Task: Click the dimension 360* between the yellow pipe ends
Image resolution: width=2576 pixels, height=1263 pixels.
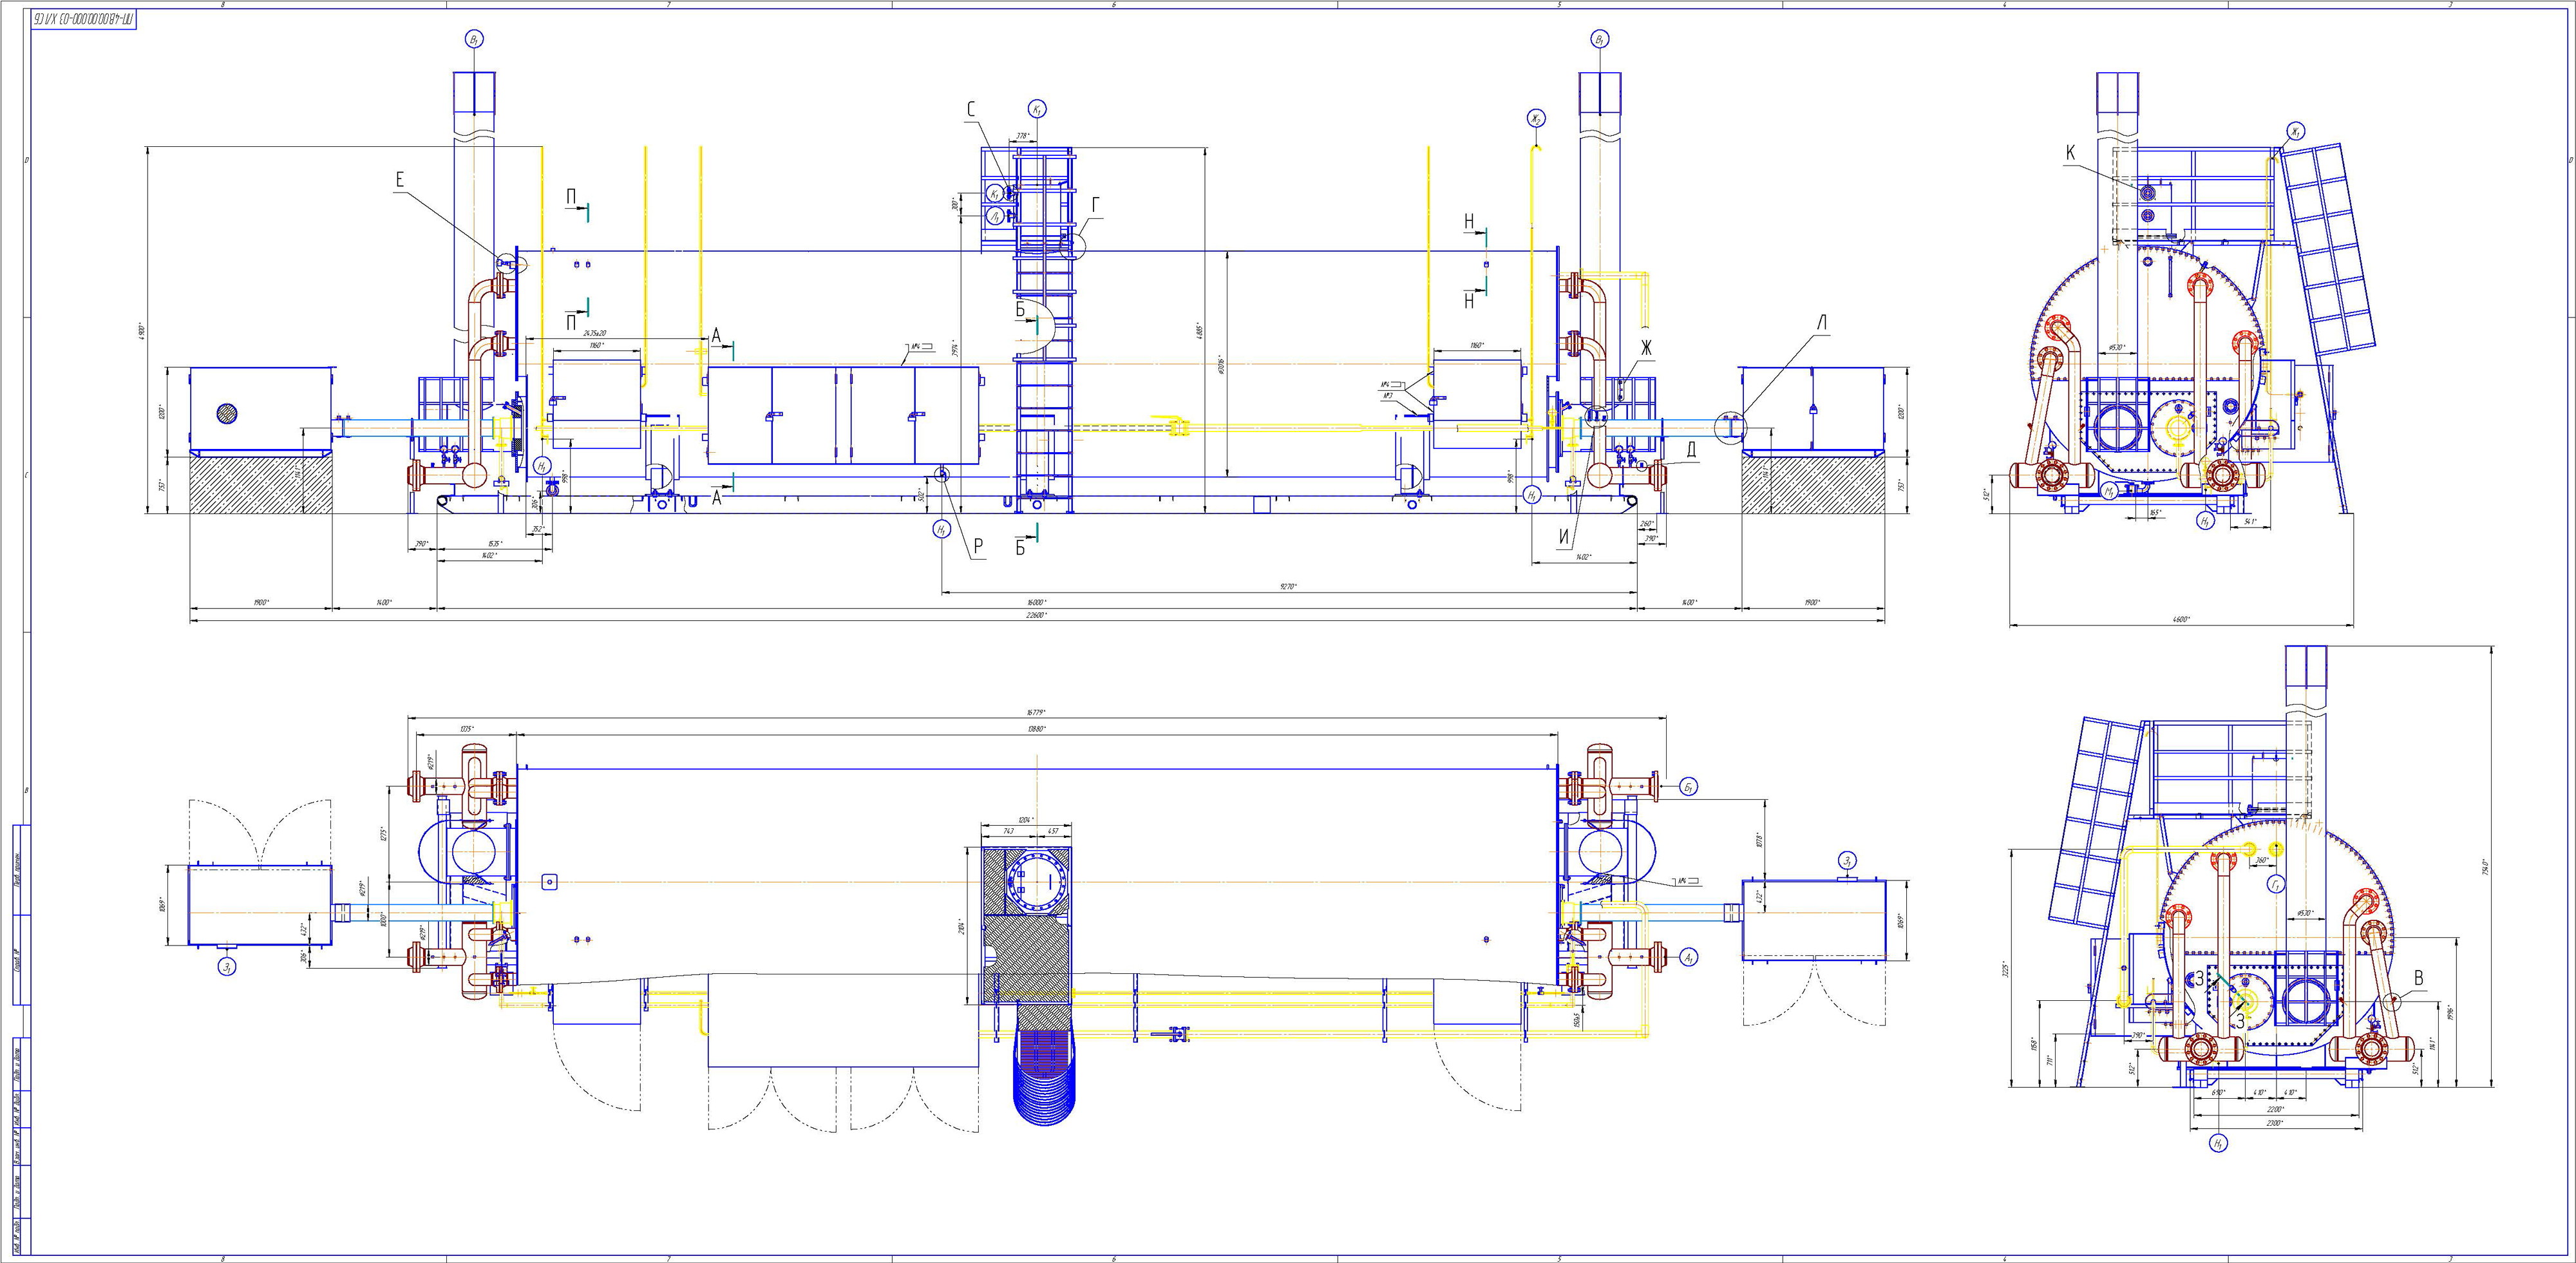Action: tap(2262, 860)
